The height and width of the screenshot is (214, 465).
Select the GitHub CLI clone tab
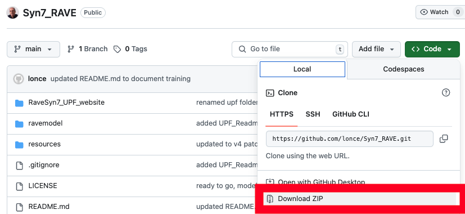(x=351, y=114)
